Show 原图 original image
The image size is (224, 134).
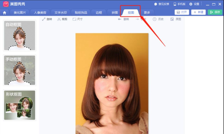pyautogui.click(x=176, y=19)
